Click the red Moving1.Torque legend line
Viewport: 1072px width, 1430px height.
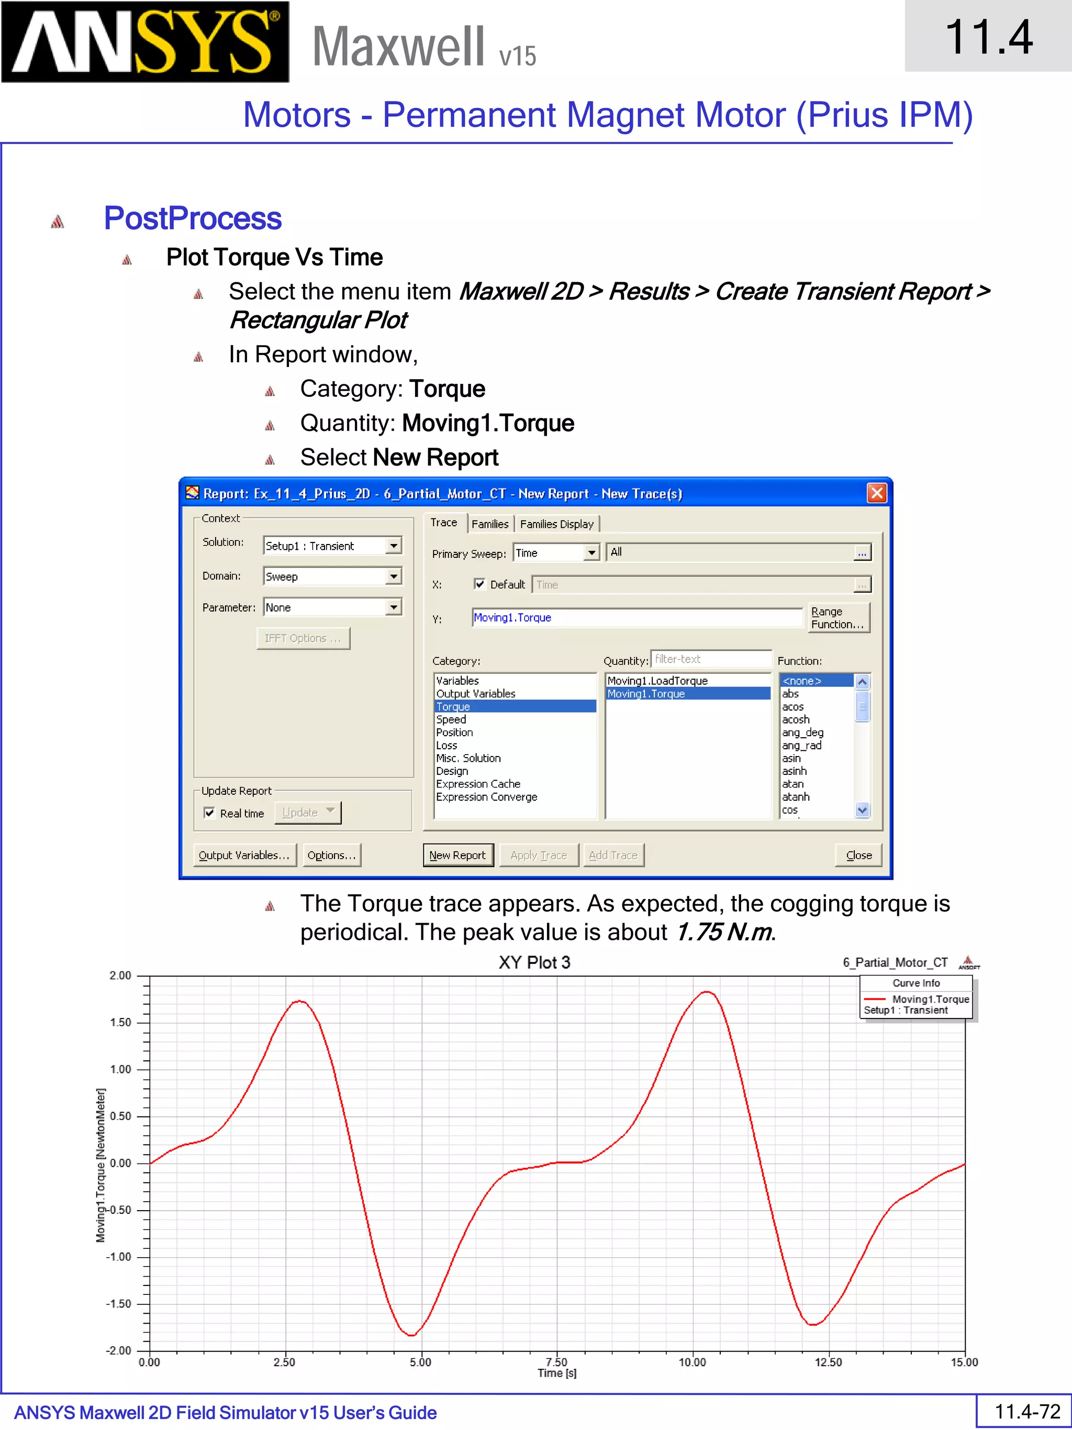pyautogui.click(x=874, y=999)
